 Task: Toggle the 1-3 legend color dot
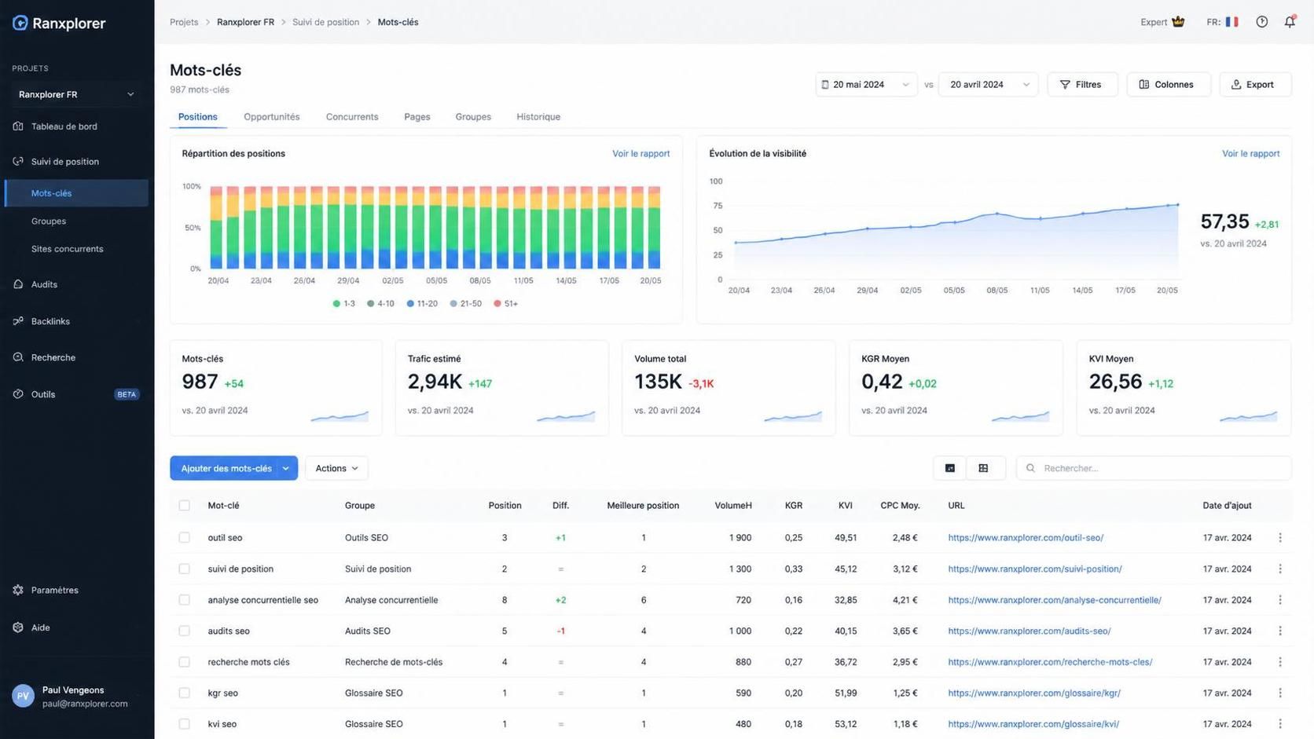point(336,304)
